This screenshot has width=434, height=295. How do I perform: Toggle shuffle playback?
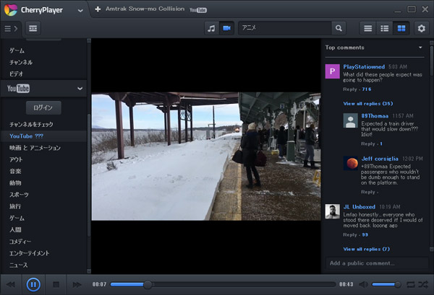(x=422, y=285)
